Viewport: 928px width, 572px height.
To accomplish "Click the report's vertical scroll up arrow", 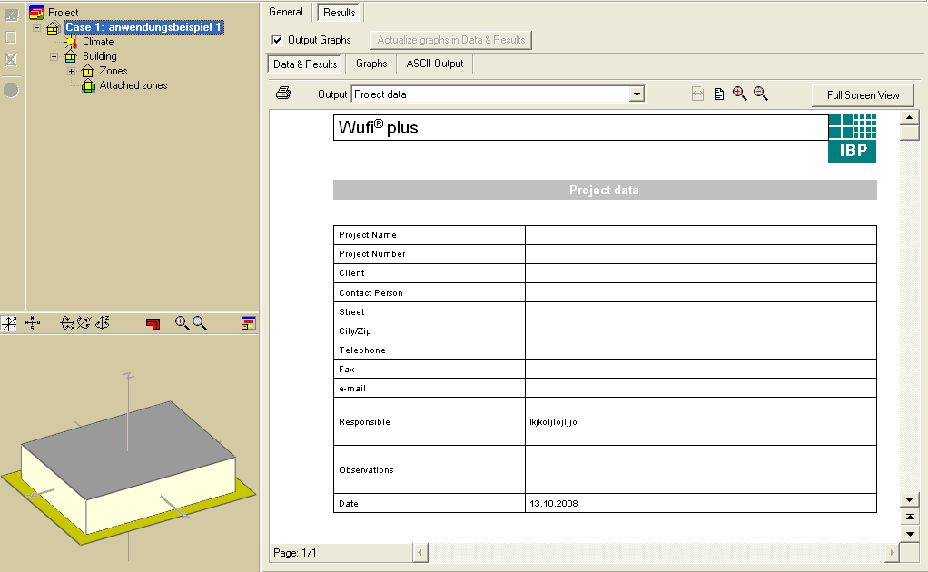I will [x=909, y=117].
